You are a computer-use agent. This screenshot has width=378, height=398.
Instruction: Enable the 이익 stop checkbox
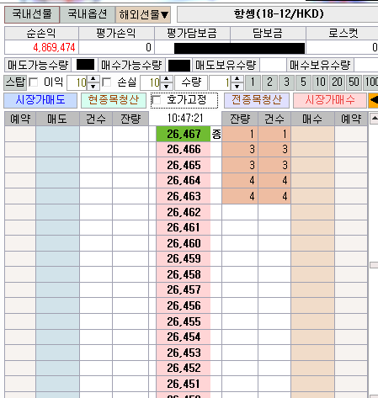(34, 82)
